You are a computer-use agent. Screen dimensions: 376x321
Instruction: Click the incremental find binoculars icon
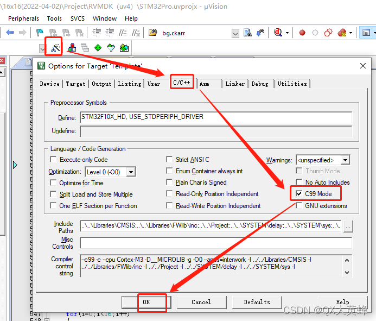(260, 33)
